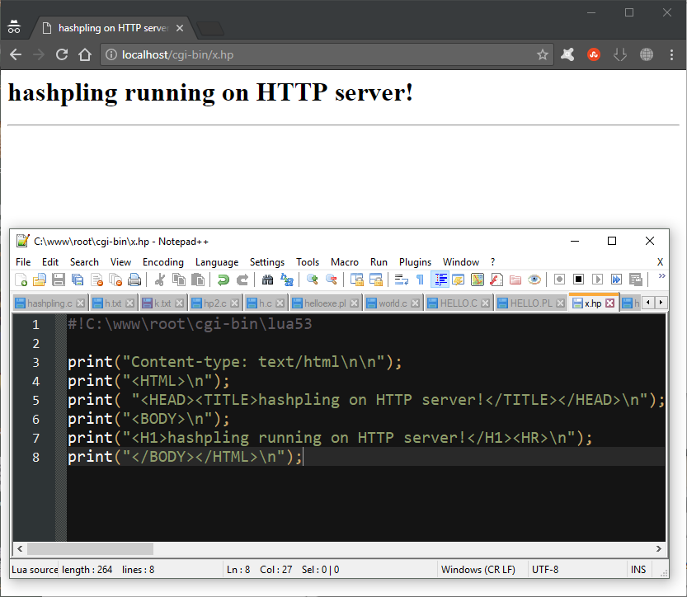The image size is (687, 597).
Task: Close the k.txt tab
Action: [x=179, y=303]
